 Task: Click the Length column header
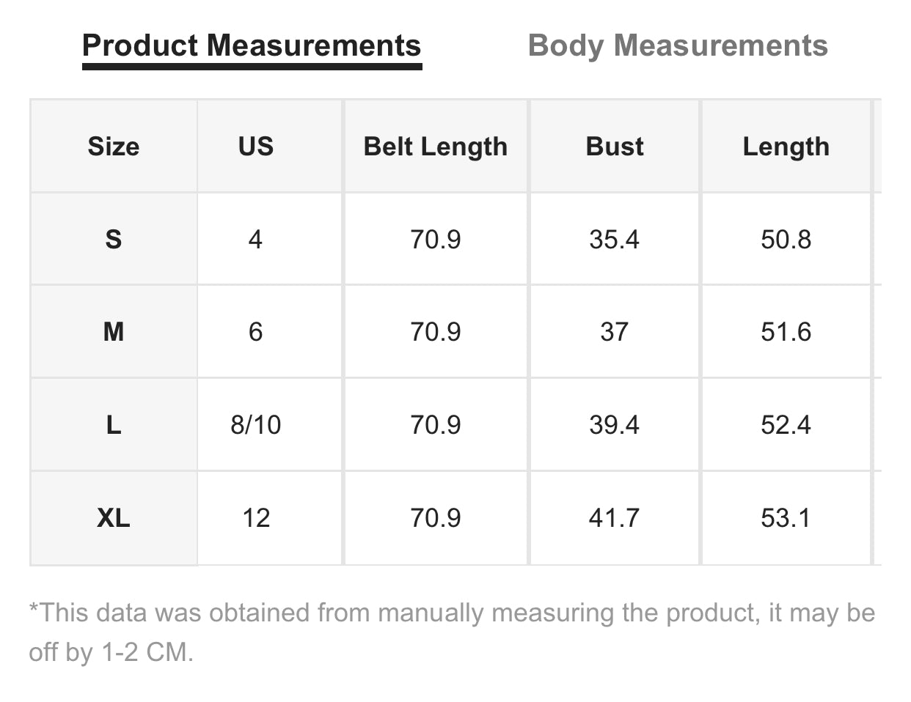tap(786, 147)
